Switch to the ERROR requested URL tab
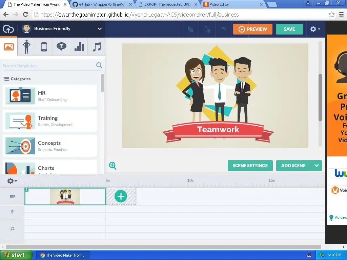The height and width of the screenshot is (260, 347). [167, 4]
